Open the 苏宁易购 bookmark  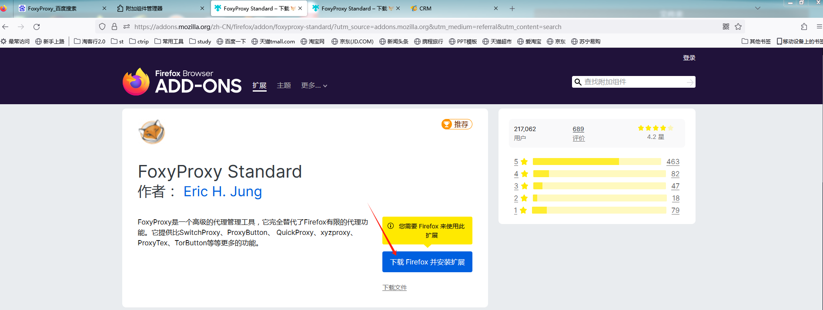coord(585,42)
